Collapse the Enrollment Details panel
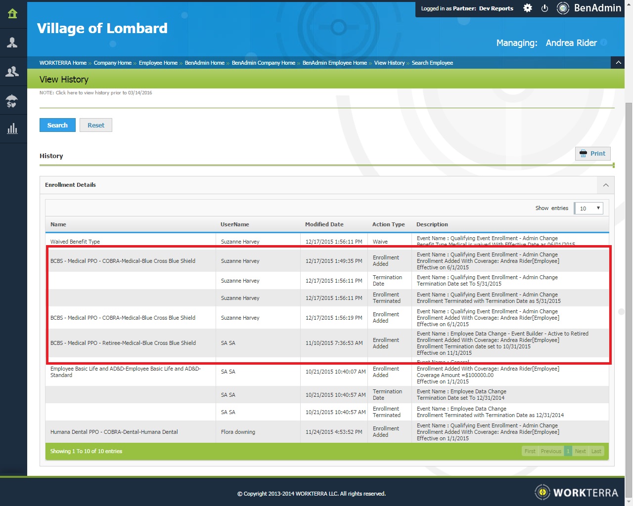 click(605, 185)
